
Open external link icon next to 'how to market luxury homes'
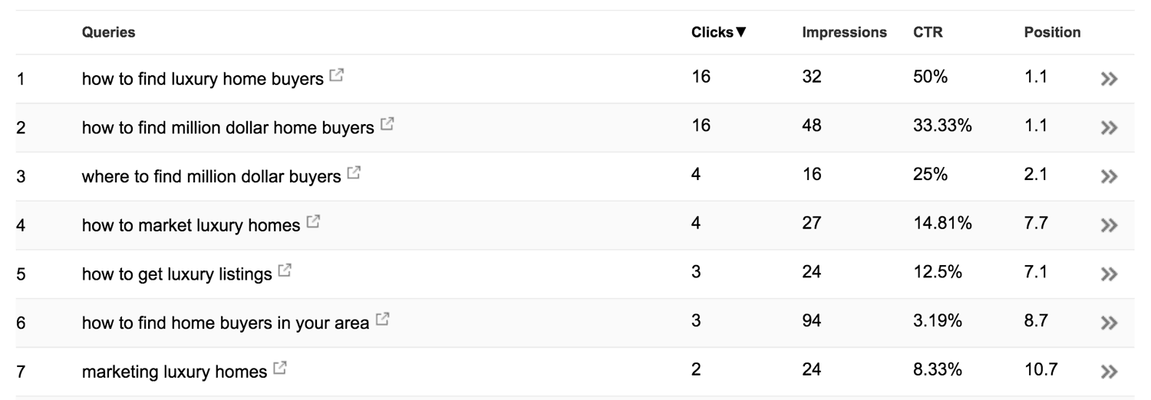[x=313, y=222]
